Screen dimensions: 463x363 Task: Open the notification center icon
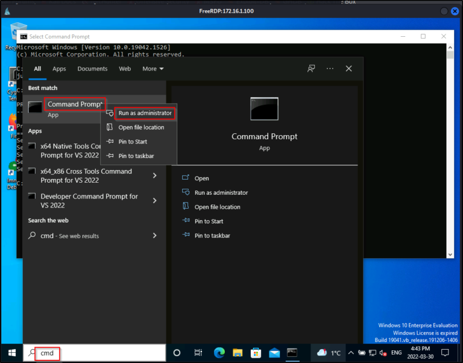[x=445, y=353]
